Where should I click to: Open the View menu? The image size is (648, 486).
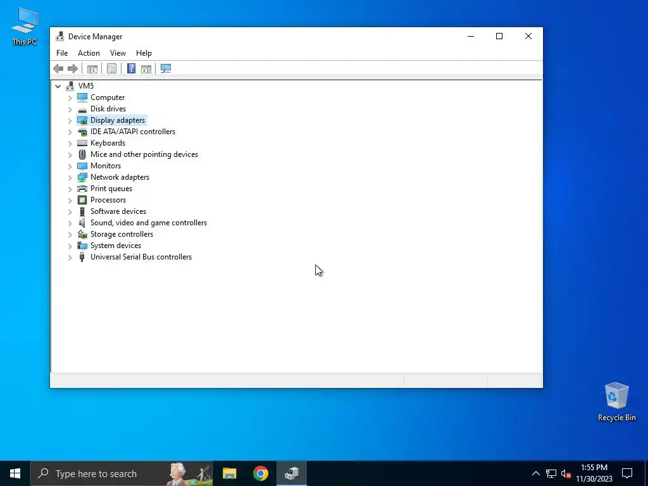tap(118, 53)
